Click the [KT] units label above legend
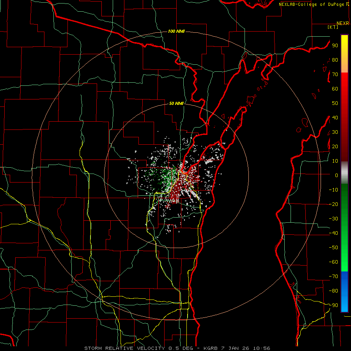This screenshot has height=351, width=351. click(333, 27)
